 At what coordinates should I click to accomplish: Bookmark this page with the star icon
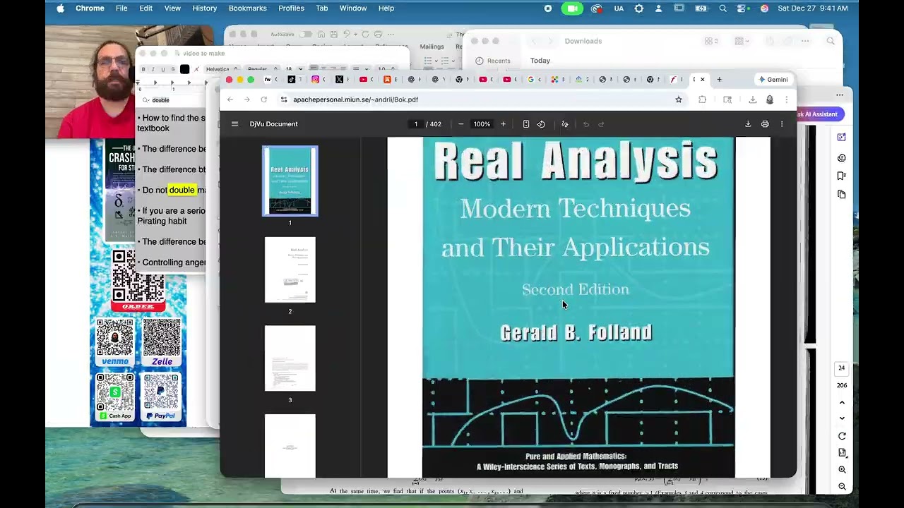pos(679,99)
